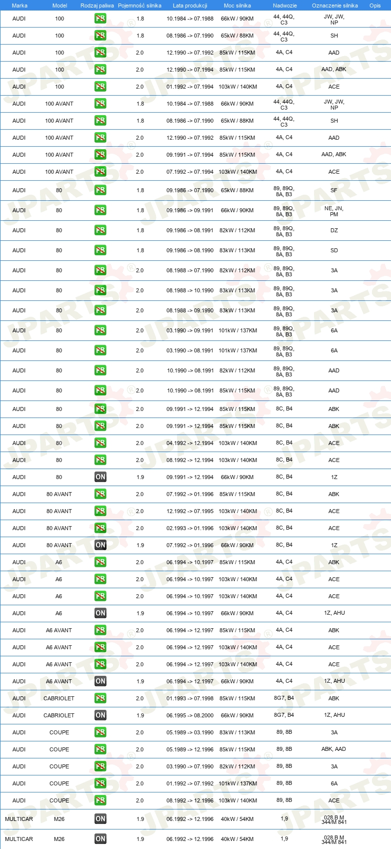Click the petrol icon in the CABRIOLET ABK row
The height and width of the screenshot is (849, 391).
(100, 698)
